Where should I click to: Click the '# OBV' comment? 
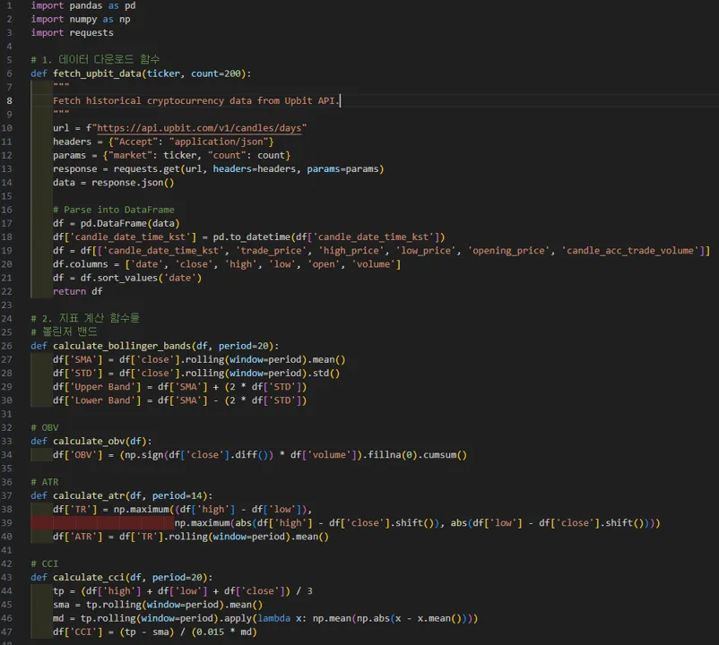[x=45, y=427]
